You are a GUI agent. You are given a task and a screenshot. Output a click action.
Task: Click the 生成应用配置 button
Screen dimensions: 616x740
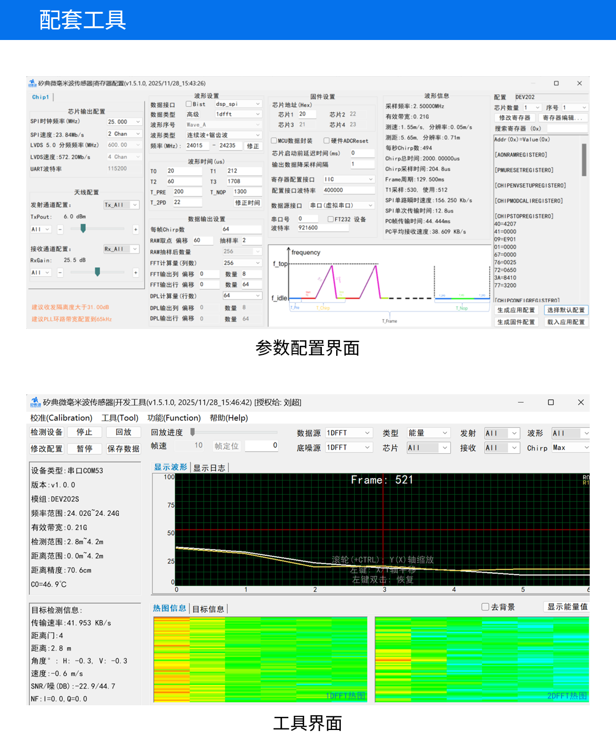point(516,311)
